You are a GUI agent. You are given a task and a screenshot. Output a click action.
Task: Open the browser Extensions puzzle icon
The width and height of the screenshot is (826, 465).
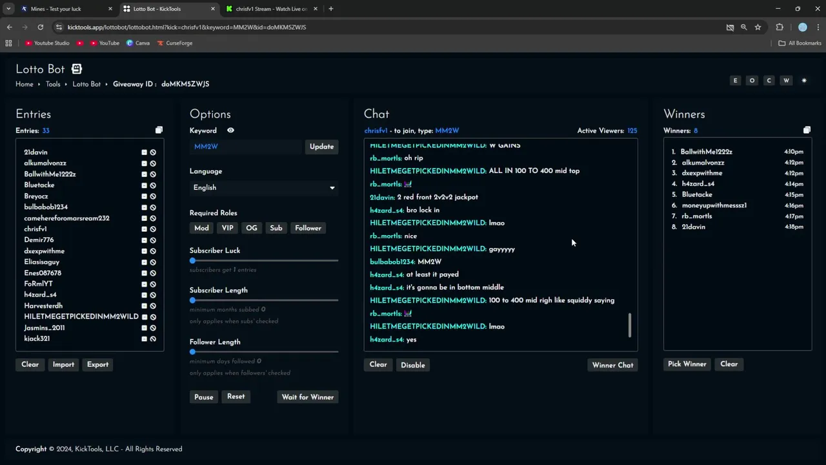pyautogui.click(x=780, y=27)
